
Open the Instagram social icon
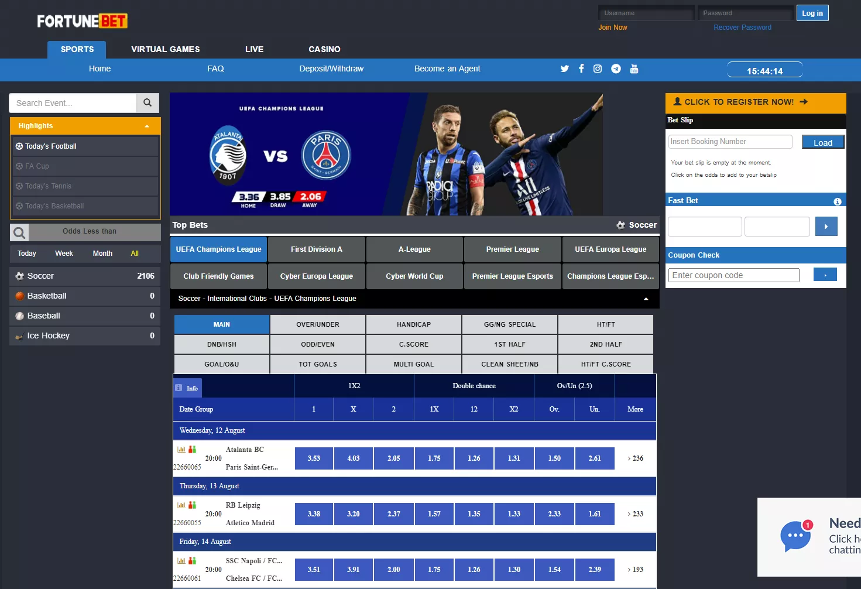tap(598, 69)
